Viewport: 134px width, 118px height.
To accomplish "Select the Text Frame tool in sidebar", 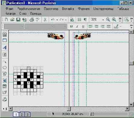I will [x=5, y=35].
